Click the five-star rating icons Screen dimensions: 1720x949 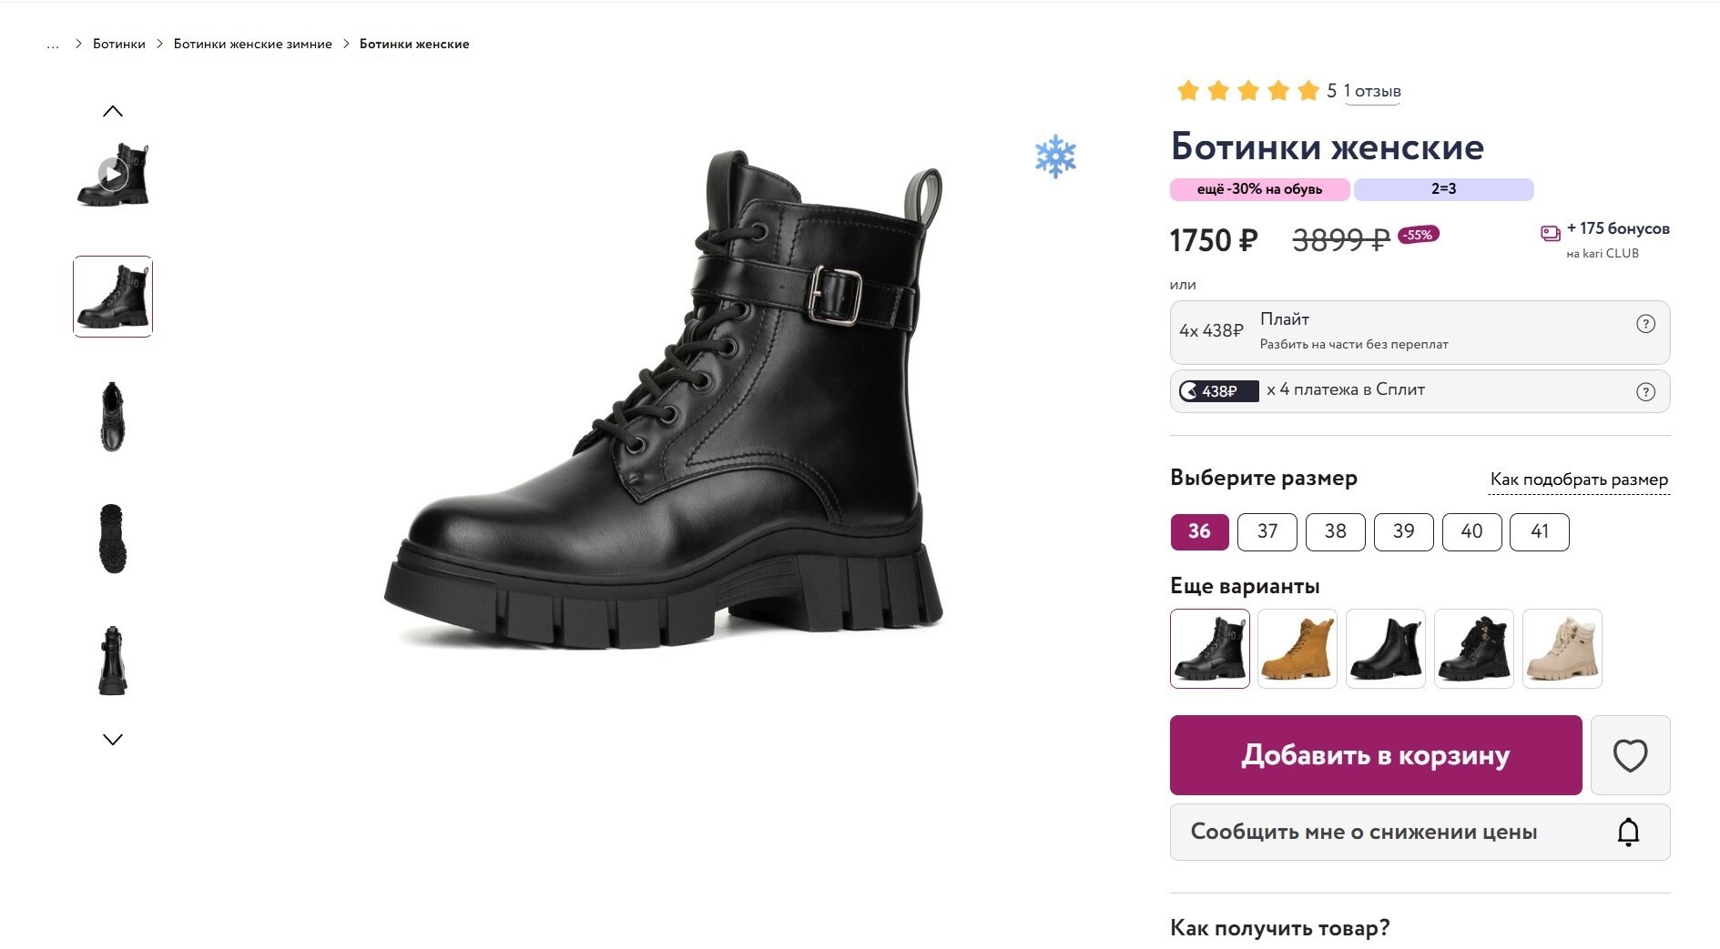tap(1248, 91)
